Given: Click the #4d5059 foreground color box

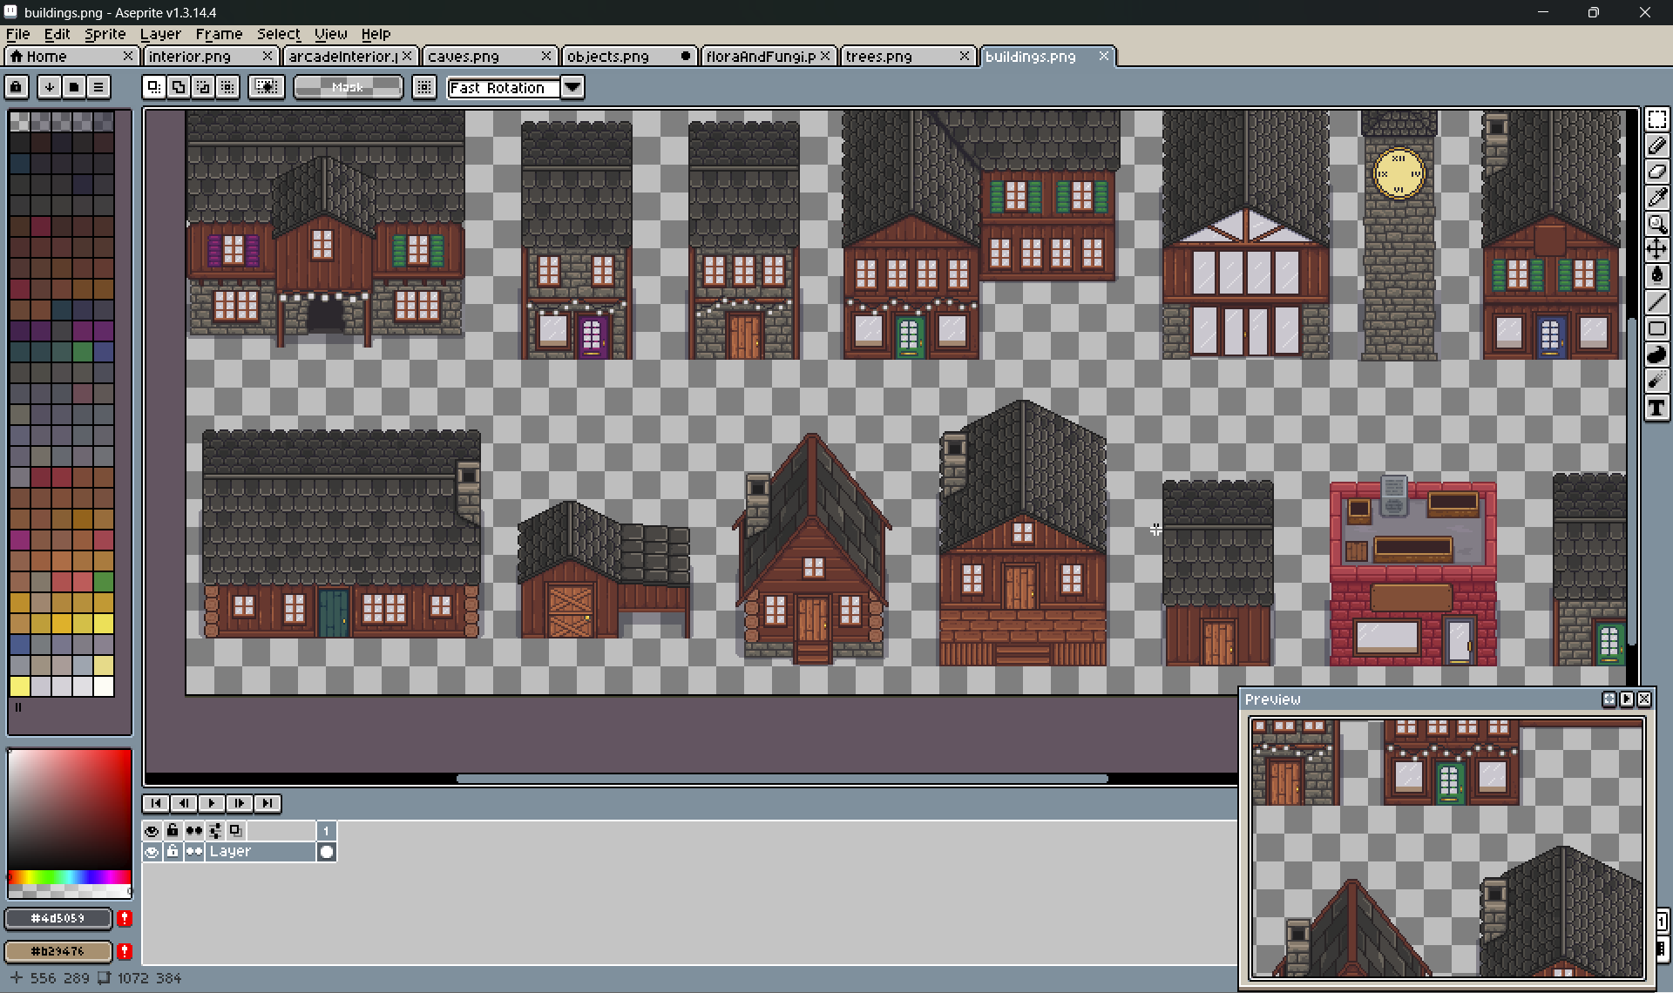Looking at the screenshot, I should [58, 918].
